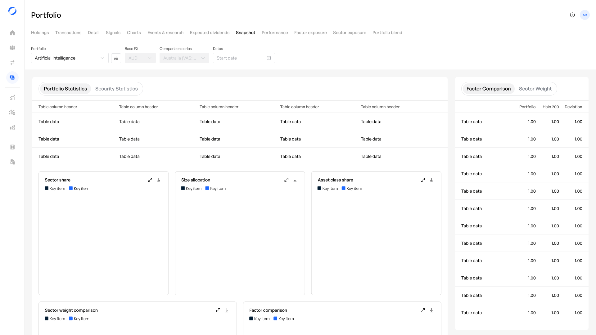
Task: Expand the Sector share chart
Action: click(150, 180)
